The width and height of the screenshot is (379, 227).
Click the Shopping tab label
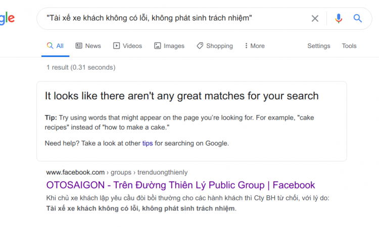coord(219,46)
